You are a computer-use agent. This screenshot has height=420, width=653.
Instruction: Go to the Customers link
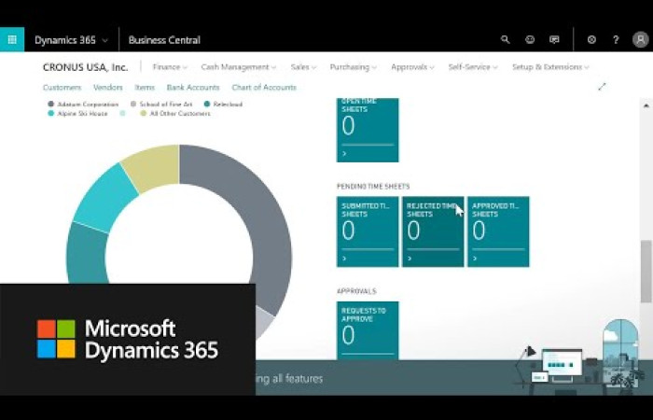[62, 88]
